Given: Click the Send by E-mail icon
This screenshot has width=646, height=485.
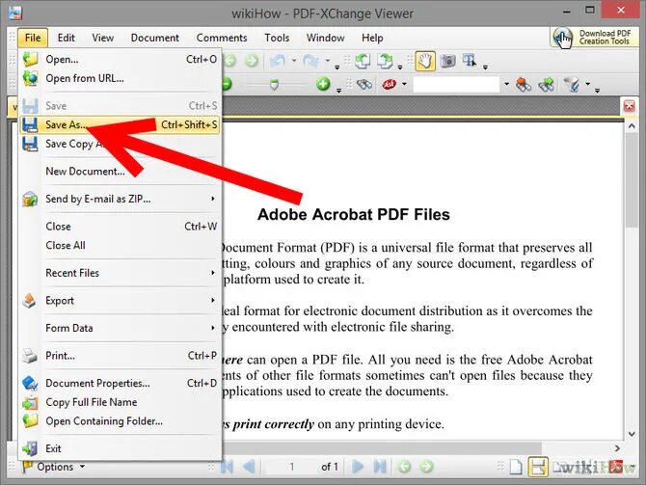Looking at the screenshot, I should [x=30, y=199].
